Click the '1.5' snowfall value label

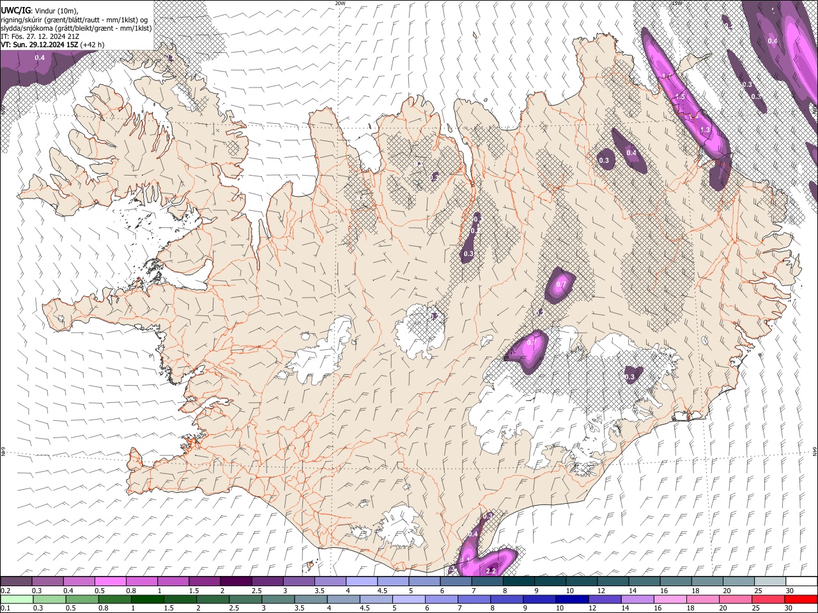click(680, 96)
